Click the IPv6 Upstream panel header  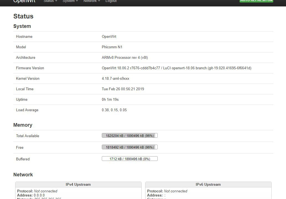pyautogui.click(x=208, y=184)
